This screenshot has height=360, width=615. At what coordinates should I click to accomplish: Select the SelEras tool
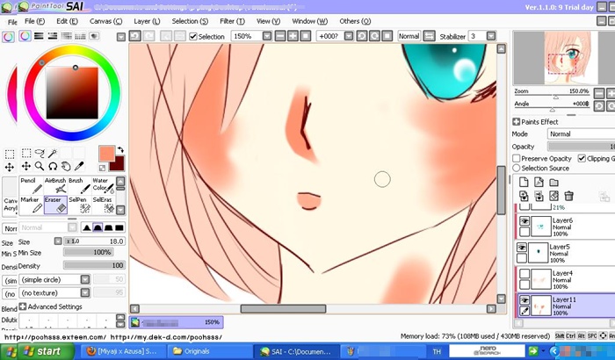[x=103, y=205]
